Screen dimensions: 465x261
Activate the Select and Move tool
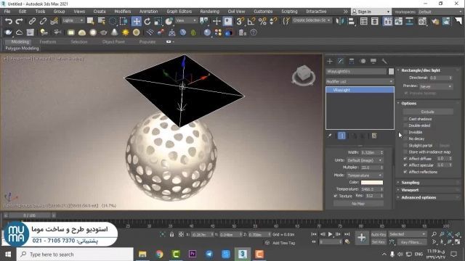137,21
